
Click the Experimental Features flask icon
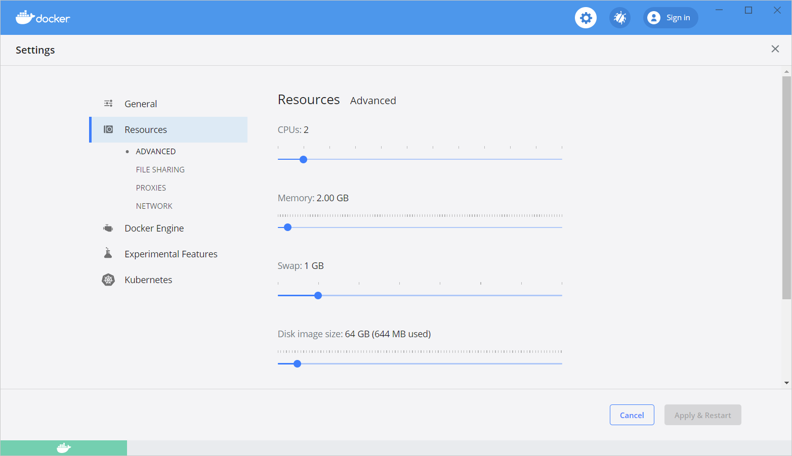click(x=108, y=253)
